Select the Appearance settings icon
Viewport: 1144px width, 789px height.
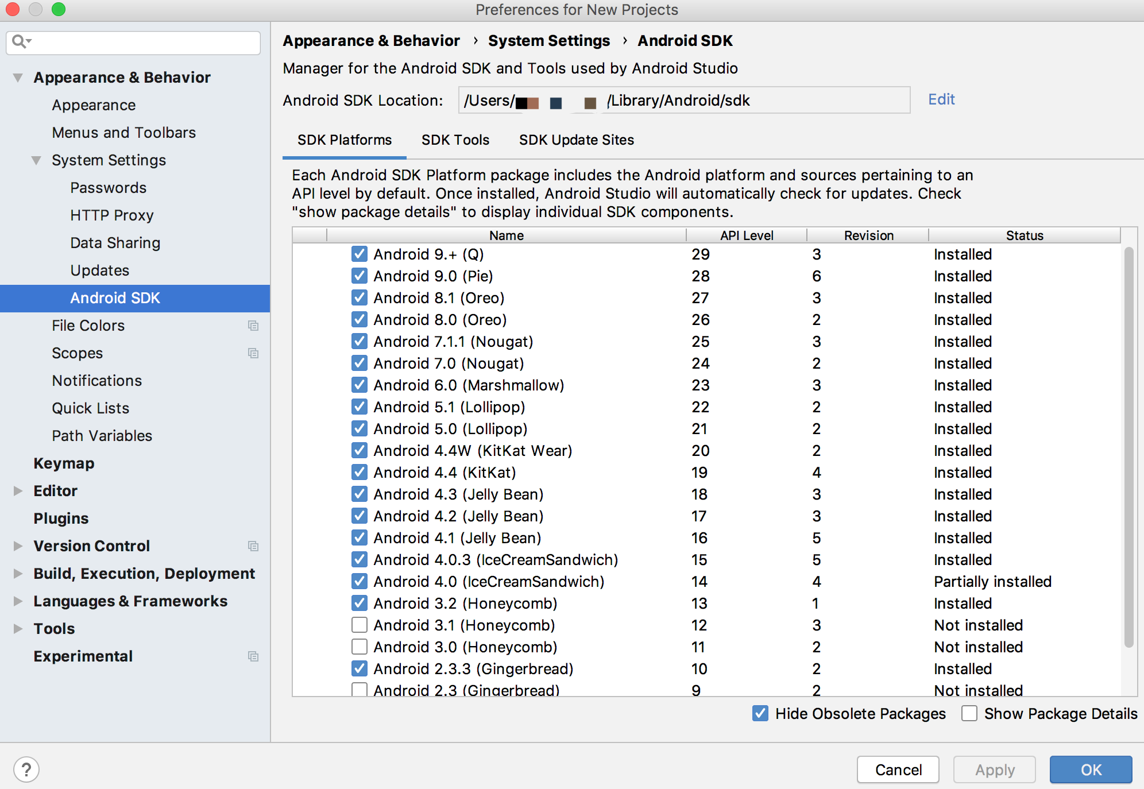(x=93, y=105)
